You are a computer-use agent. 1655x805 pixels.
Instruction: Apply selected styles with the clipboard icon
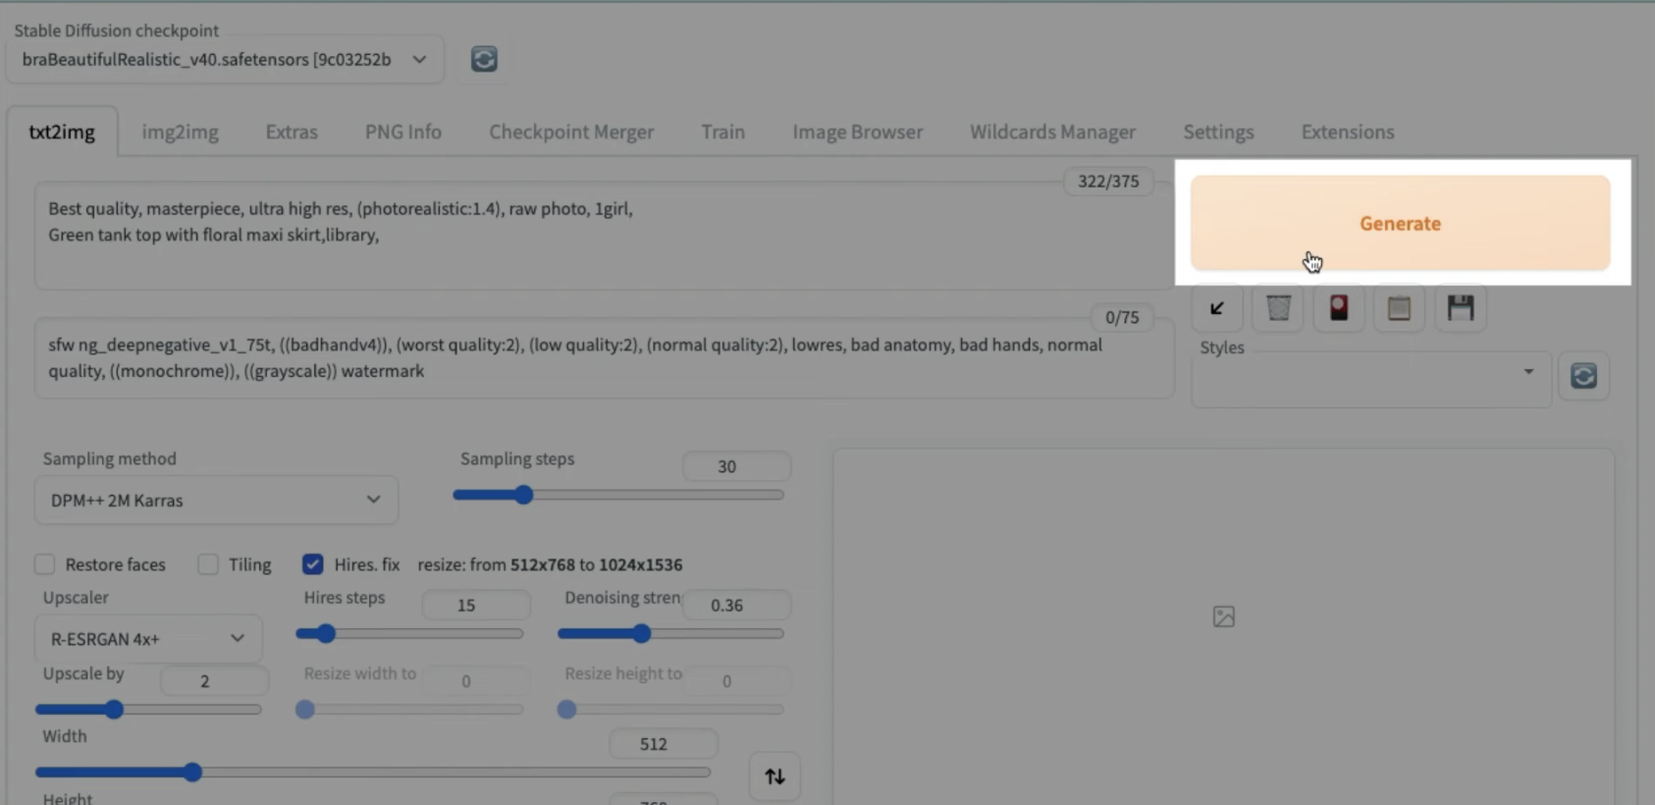1400,308
